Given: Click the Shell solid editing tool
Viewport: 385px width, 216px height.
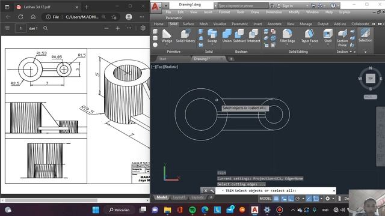Looking at the screenshot, I should click(x=328, y=36).
